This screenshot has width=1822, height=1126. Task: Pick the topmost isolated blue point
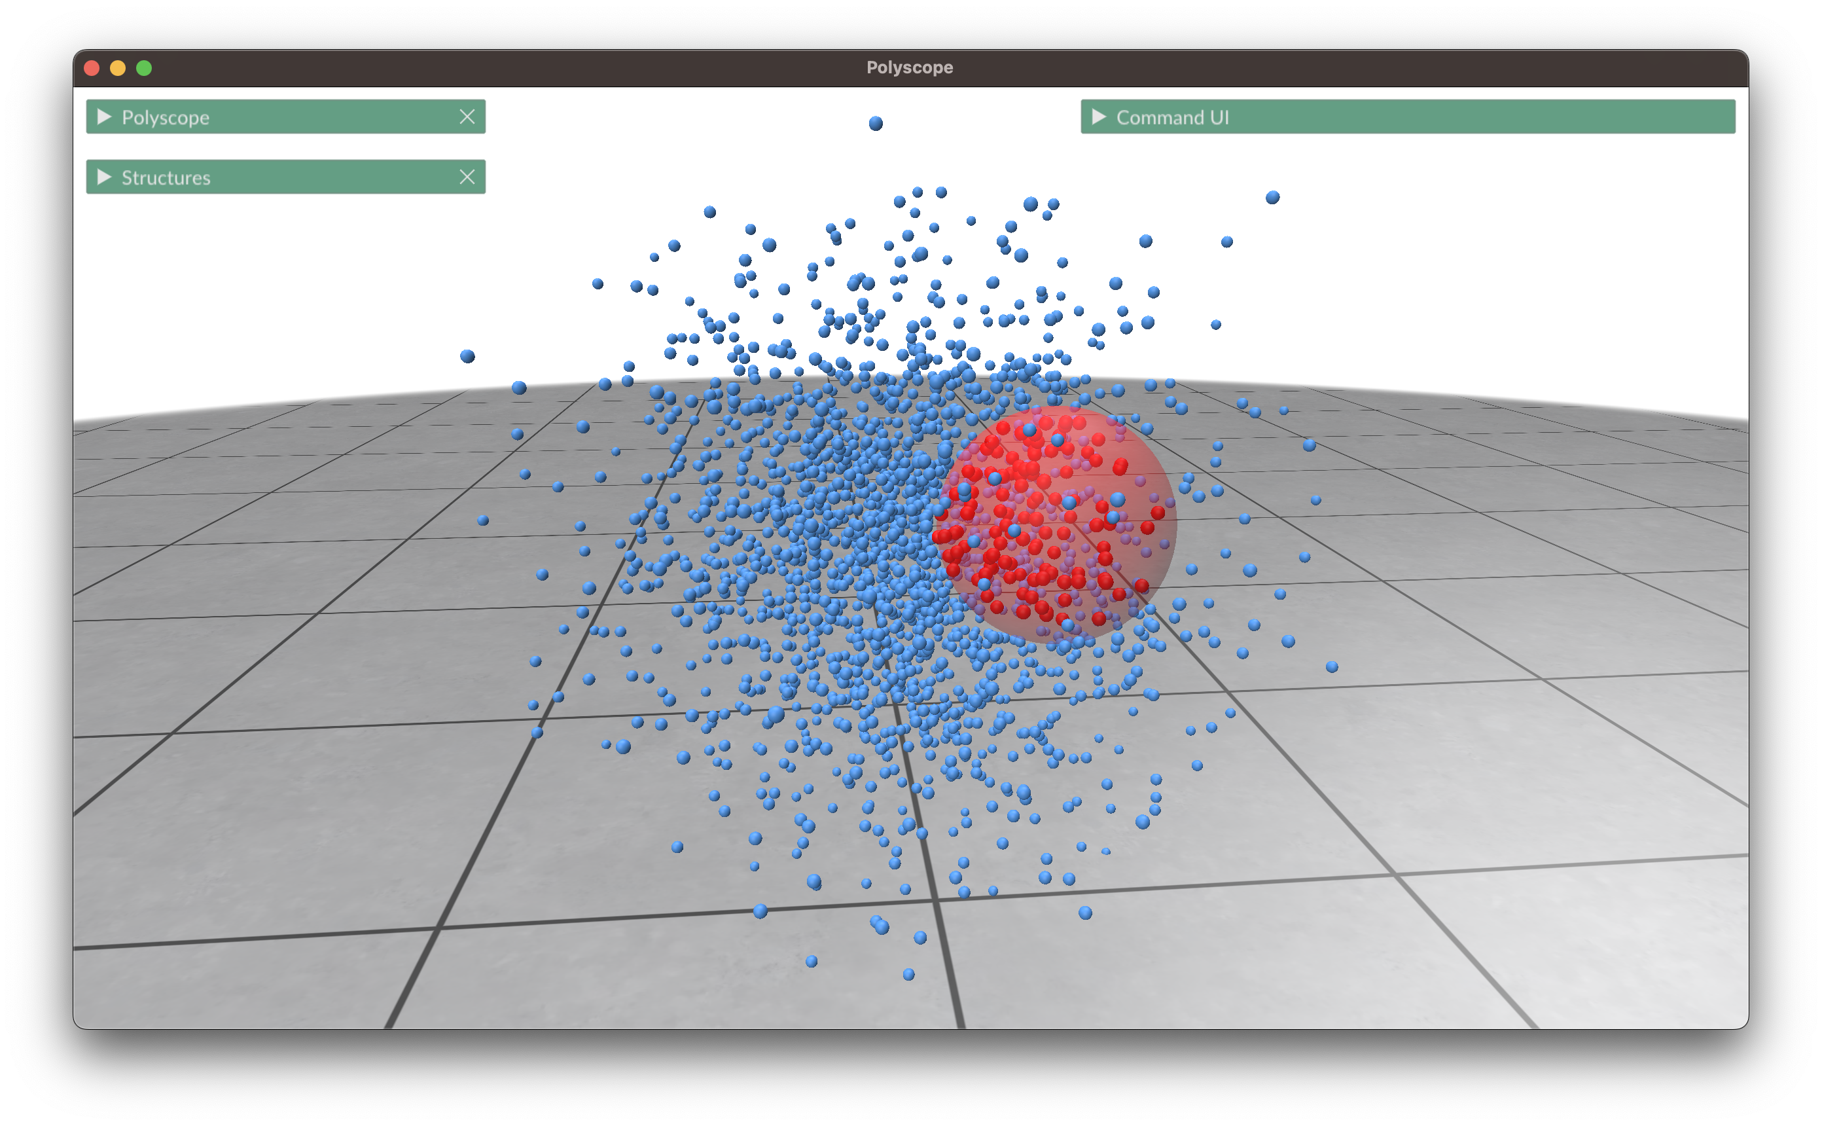coord(875,124)
